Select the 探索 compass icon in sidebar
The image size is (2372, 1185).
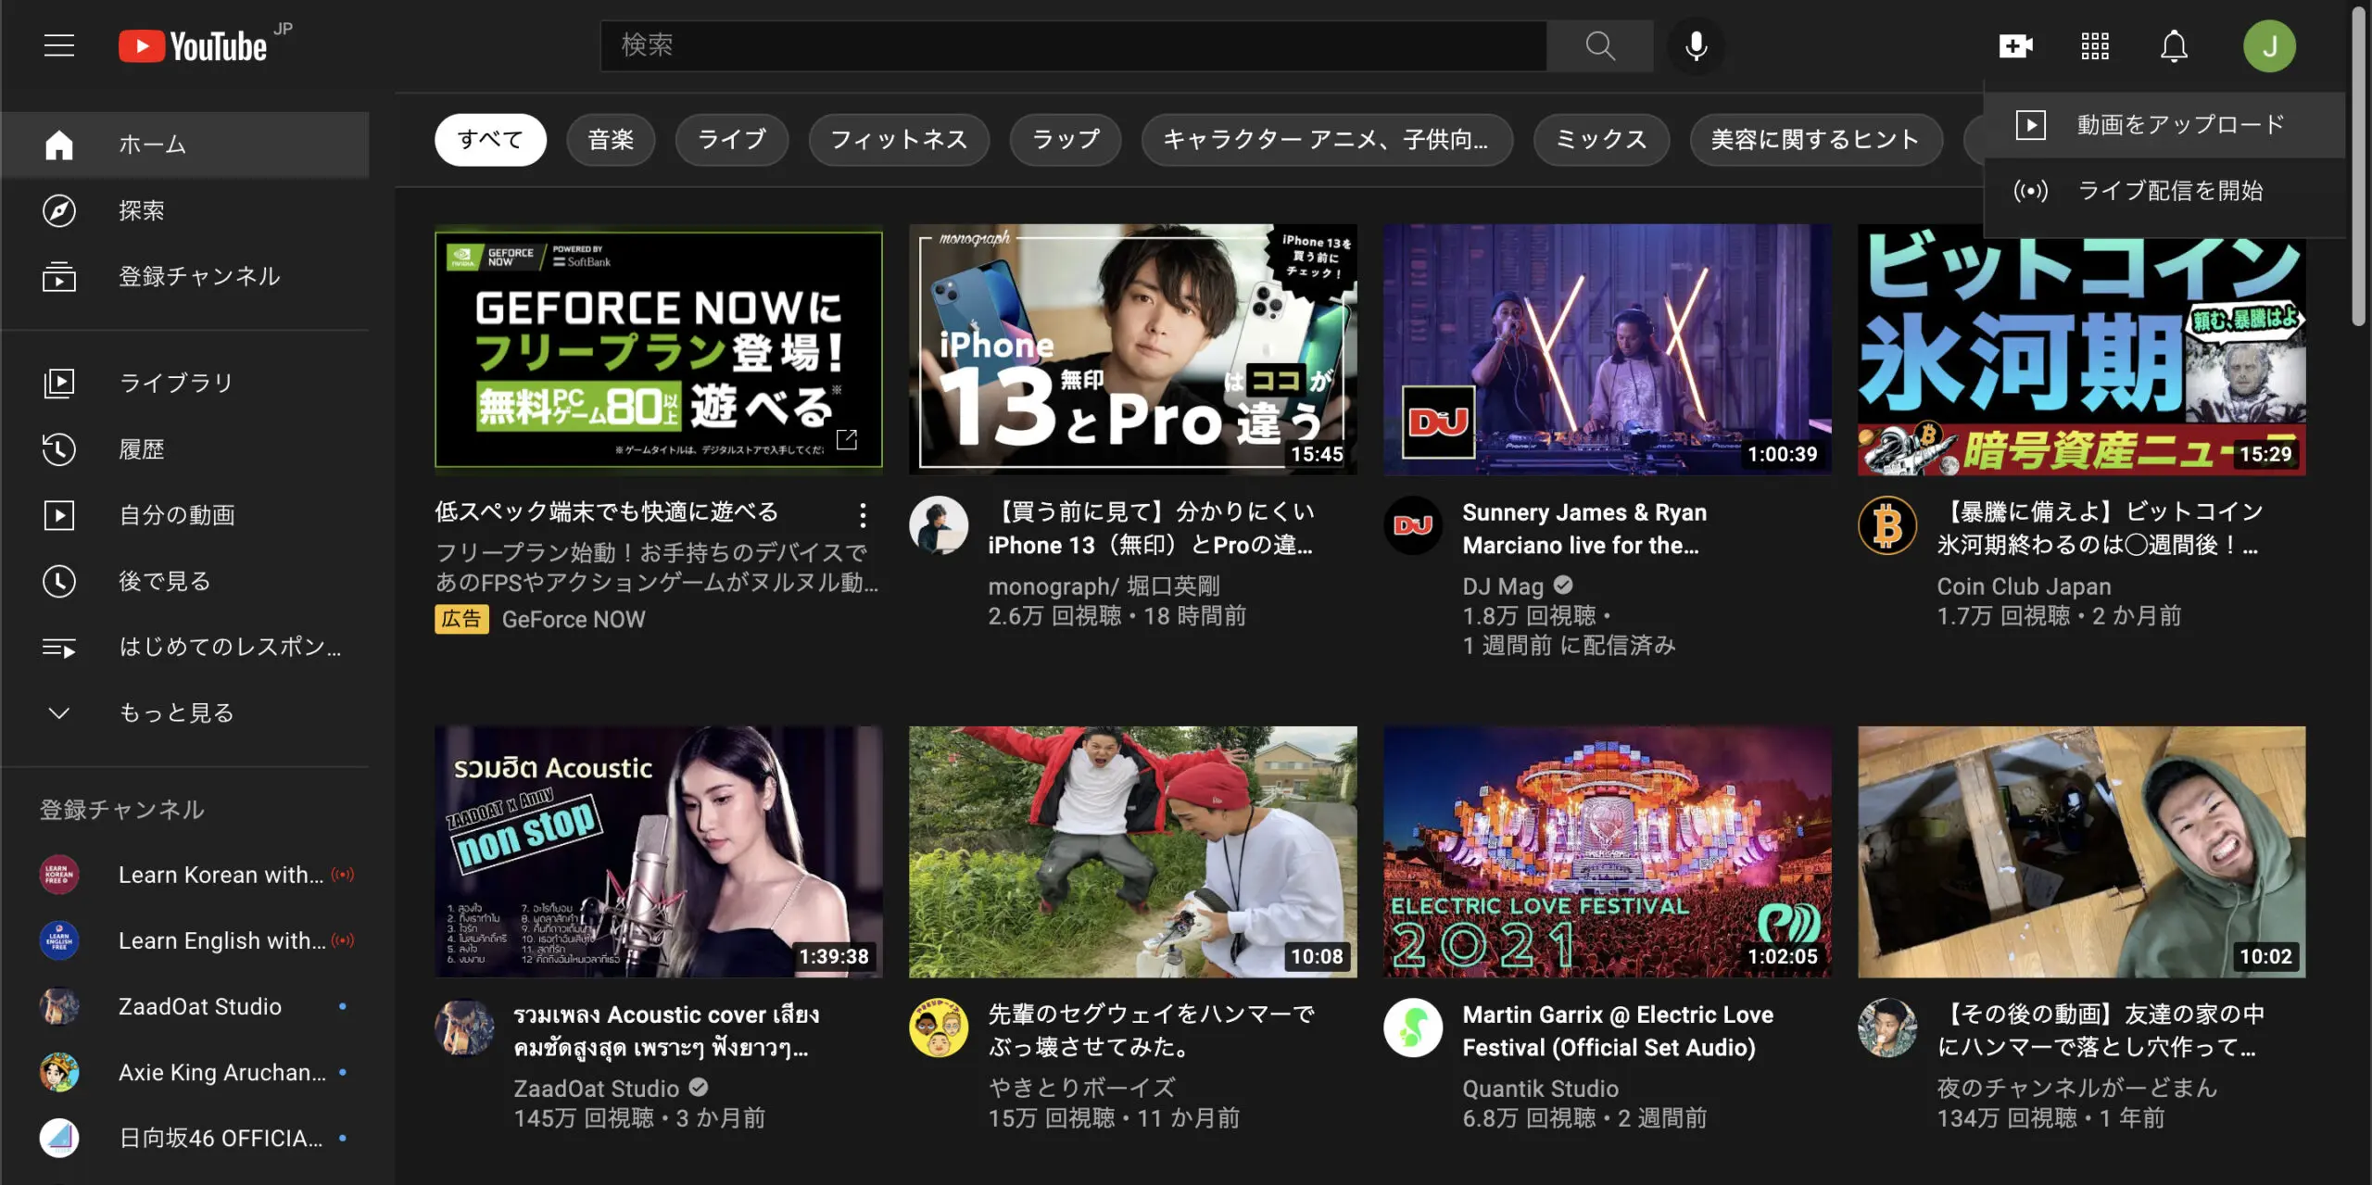58,210
